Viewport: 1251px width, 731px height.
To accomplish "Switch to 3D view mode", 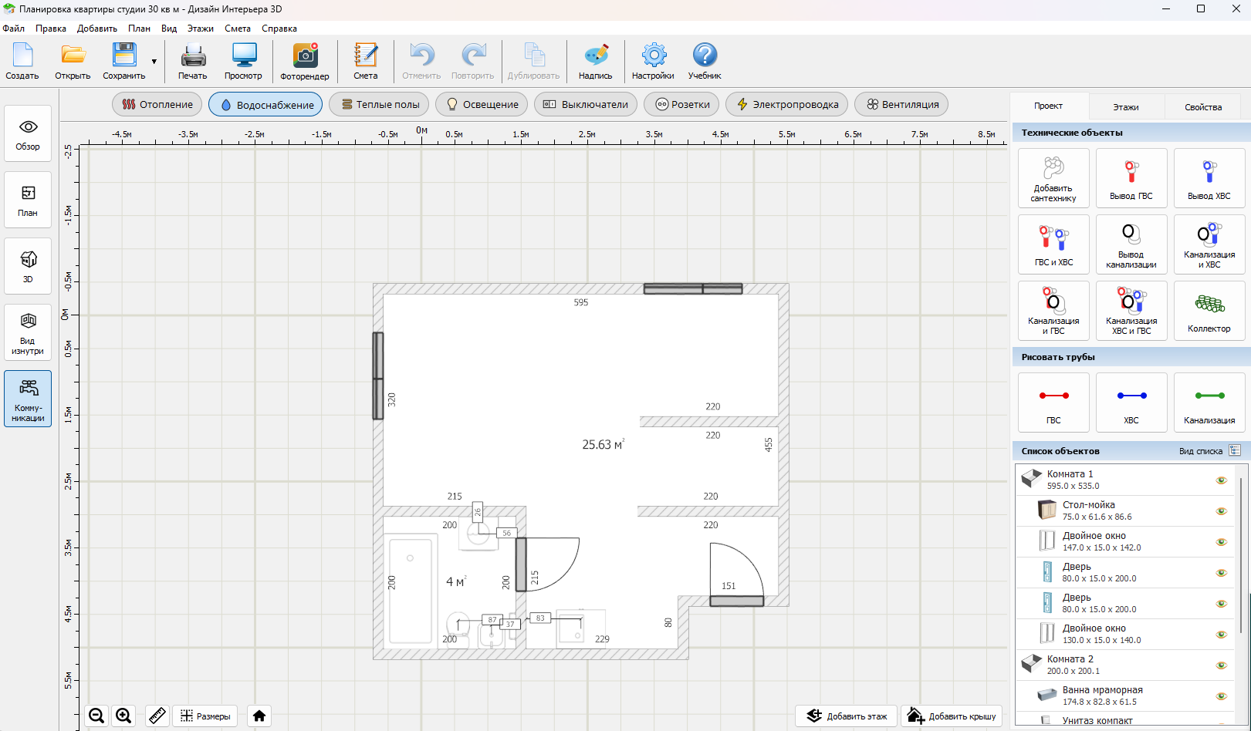I will point(28,266).
